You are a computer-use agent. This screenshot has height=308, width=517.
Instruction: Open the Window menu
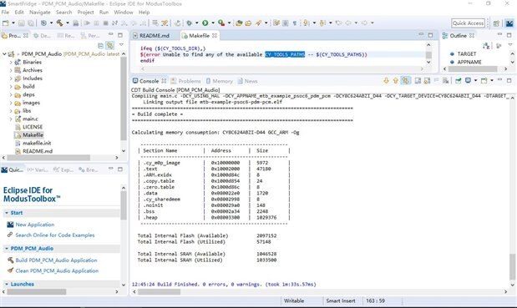(124, 13)
